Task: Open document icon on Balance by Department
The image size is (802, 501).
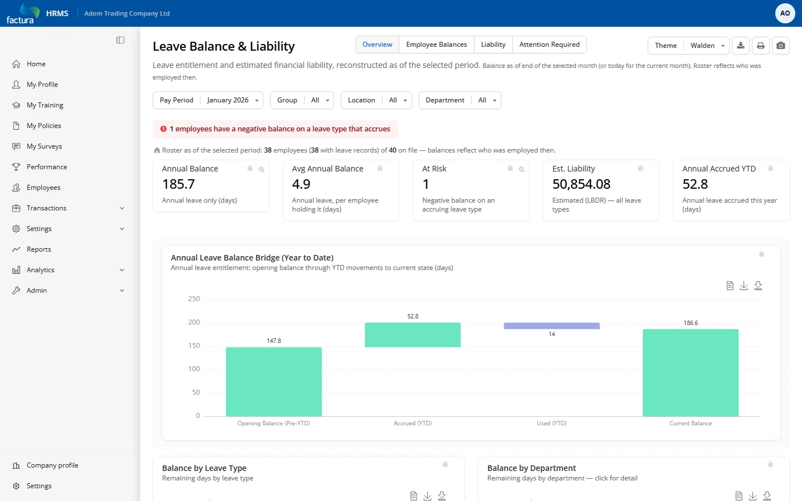Action: point(739,496)
